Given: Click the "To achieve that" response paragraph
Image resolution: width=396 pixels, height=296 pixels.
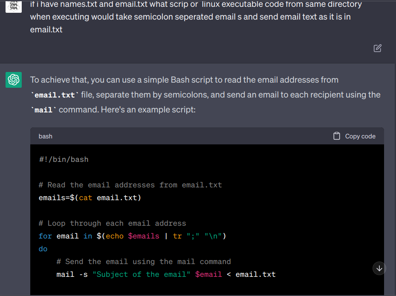Looking at the screenshot, I should pyautogui.click(x=205, y=95).
